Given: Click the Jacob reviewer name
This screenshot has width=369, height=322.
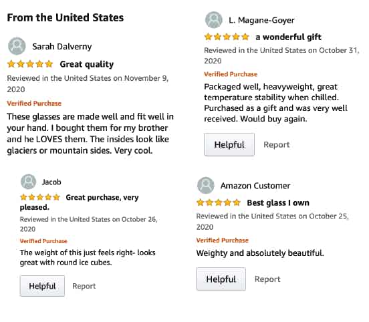Looking at the screenshot, I should (51, 182).
